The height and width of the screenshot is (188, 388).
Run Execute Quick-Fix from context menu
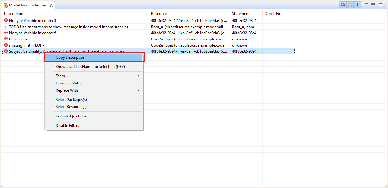click(x=71, y=116)
